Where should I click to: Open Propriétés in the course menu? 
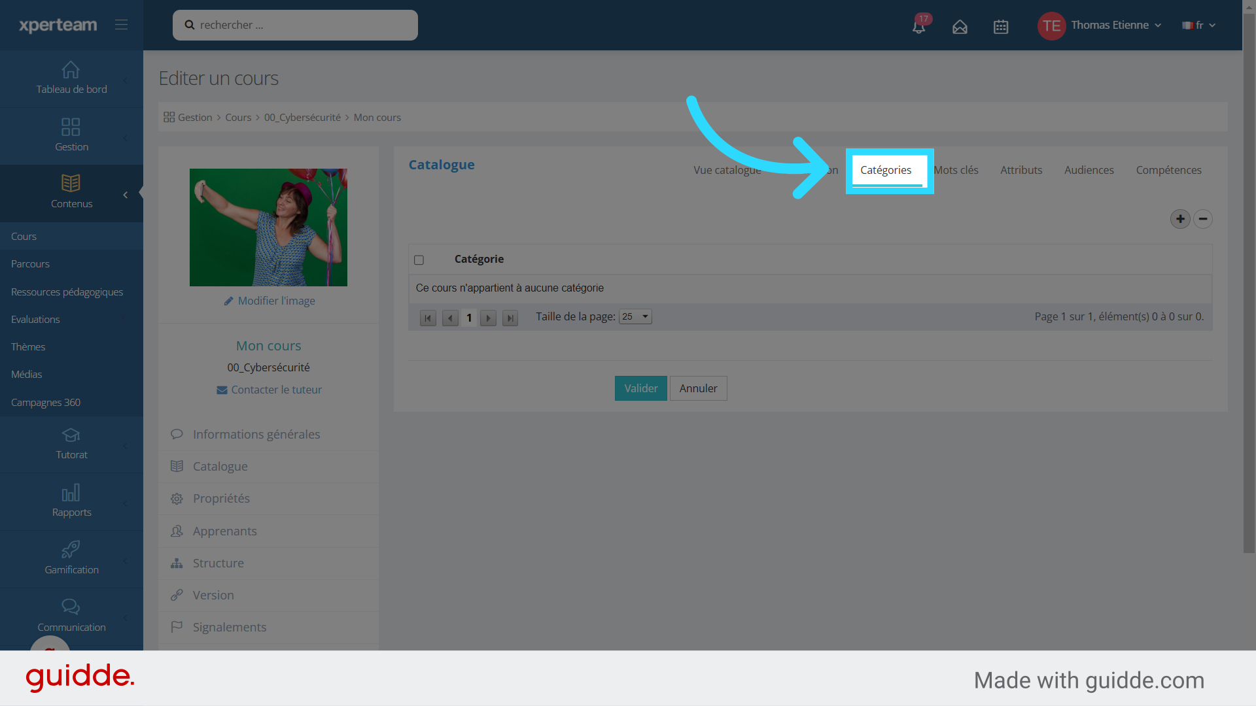tap(221, 499)
